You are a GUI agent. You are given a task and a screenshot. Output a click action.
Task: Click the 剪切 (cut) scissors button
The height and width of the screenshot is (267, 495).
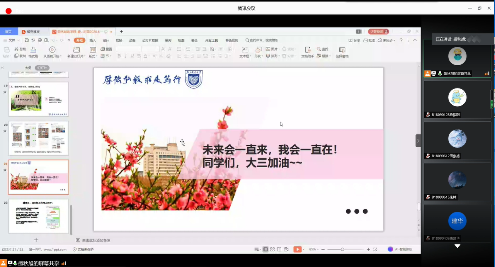click(x=20, y=49)
